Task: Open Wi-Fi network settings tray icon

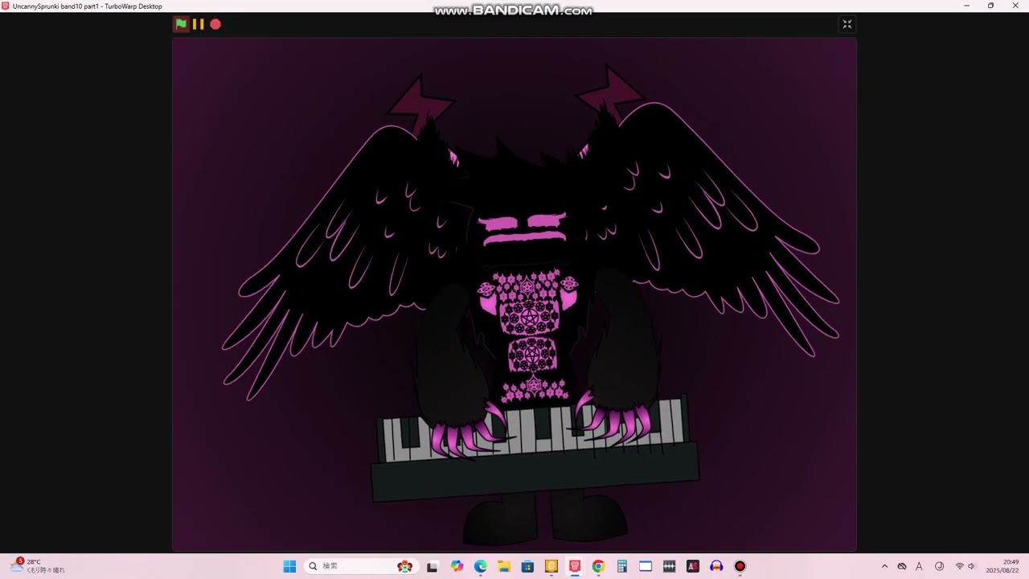Action: click(959, 566)
